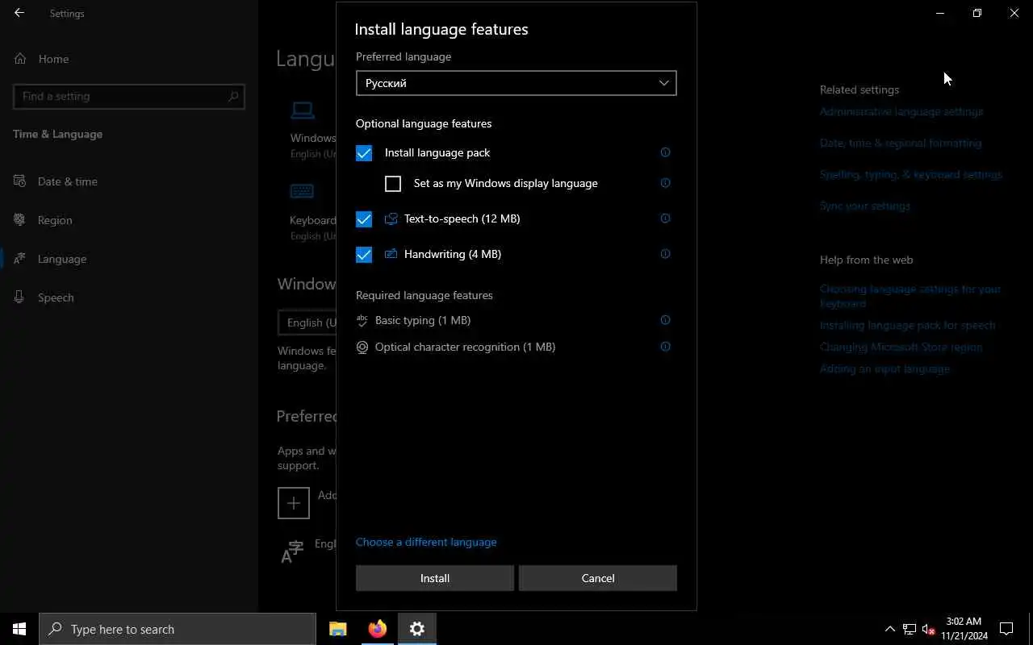
Task: Click the Region globe icon
Action: pos(20,220)
